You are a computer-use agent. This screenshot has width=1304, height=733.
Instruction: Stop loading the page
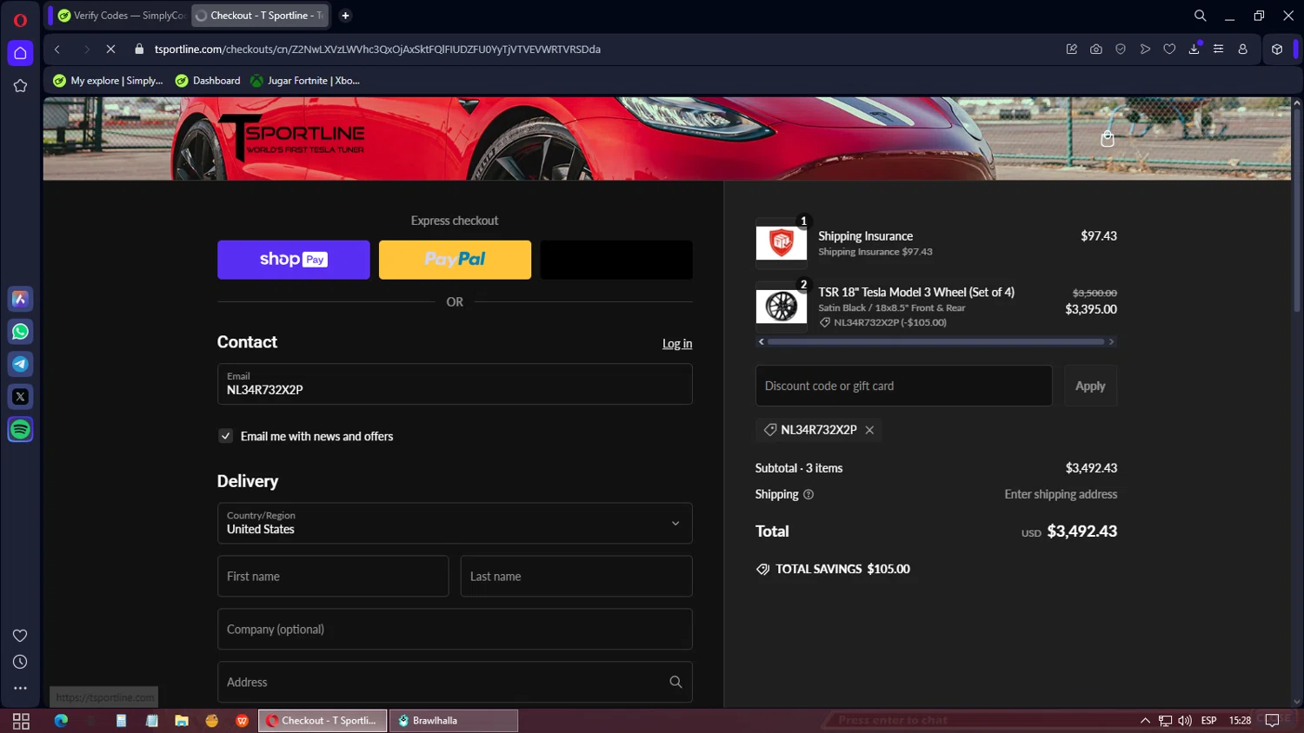[110, 50]
